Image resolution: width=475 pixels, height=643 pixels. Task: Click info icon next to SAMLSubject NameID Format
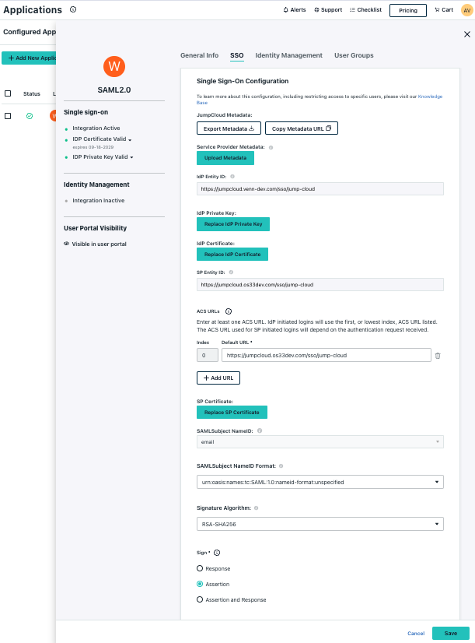[x=281, y=466]
